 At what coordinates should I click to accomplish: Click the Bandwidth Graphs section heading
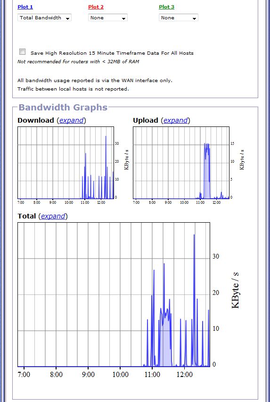63,107
